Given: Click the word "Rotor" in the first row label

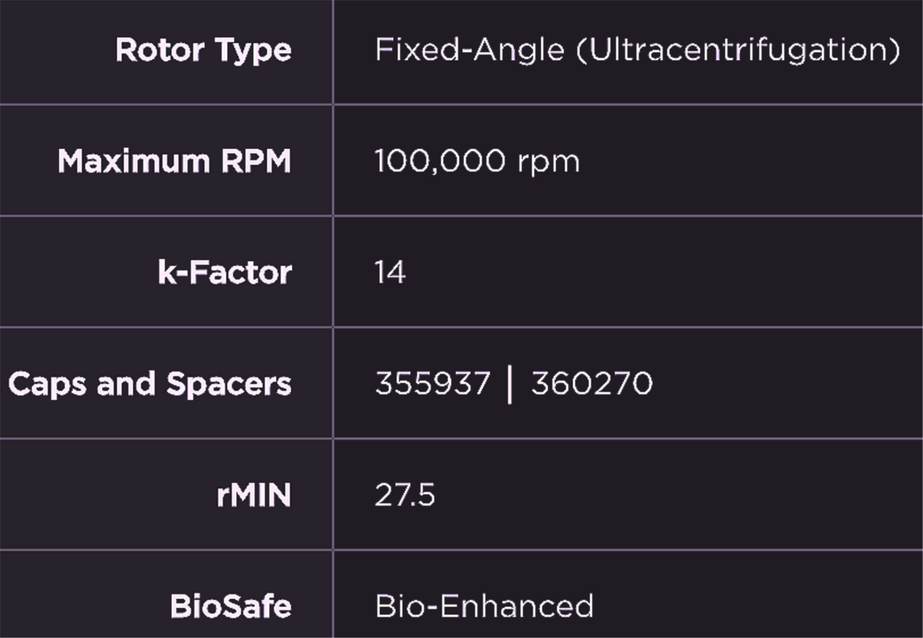Looking at the screenshot, I should pyautogui.click(x=160, y=50).
